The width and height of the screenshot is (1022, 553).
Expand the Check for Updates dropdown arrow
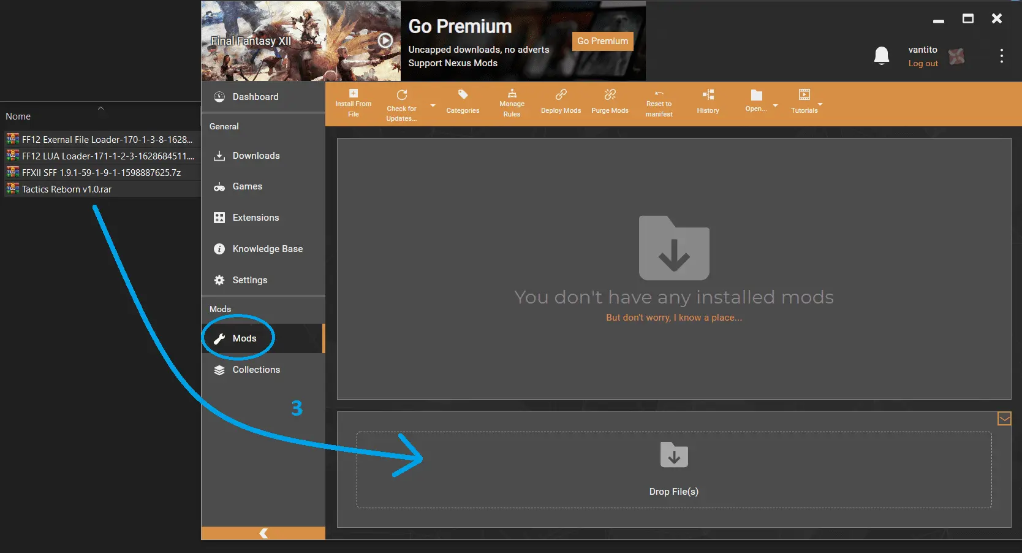433,105
